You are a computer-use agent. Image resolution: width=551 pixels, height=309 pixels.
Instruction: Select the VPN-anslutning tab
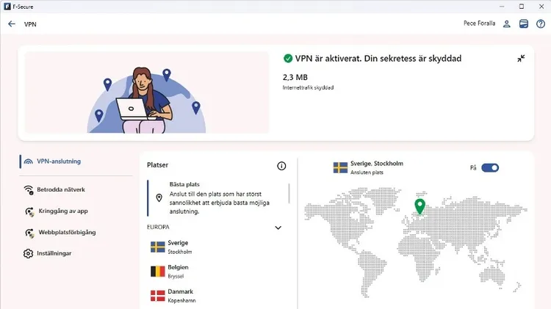coord(58,161)
